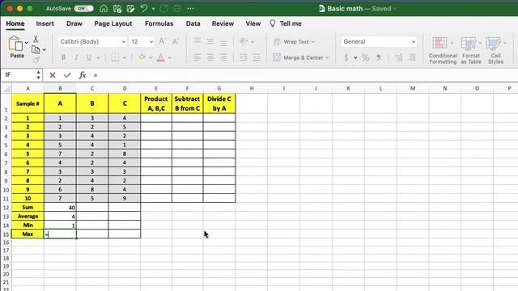
Task: Click the Paste button
Action: (x=15, y=47)
